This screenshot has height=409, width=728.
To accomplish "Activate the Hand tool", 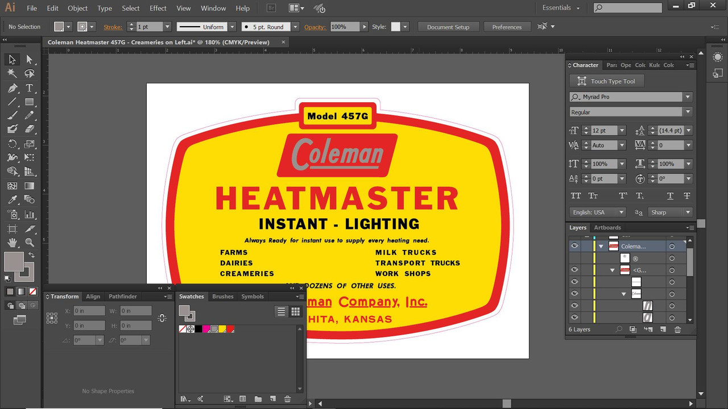I will pos(12,243).
